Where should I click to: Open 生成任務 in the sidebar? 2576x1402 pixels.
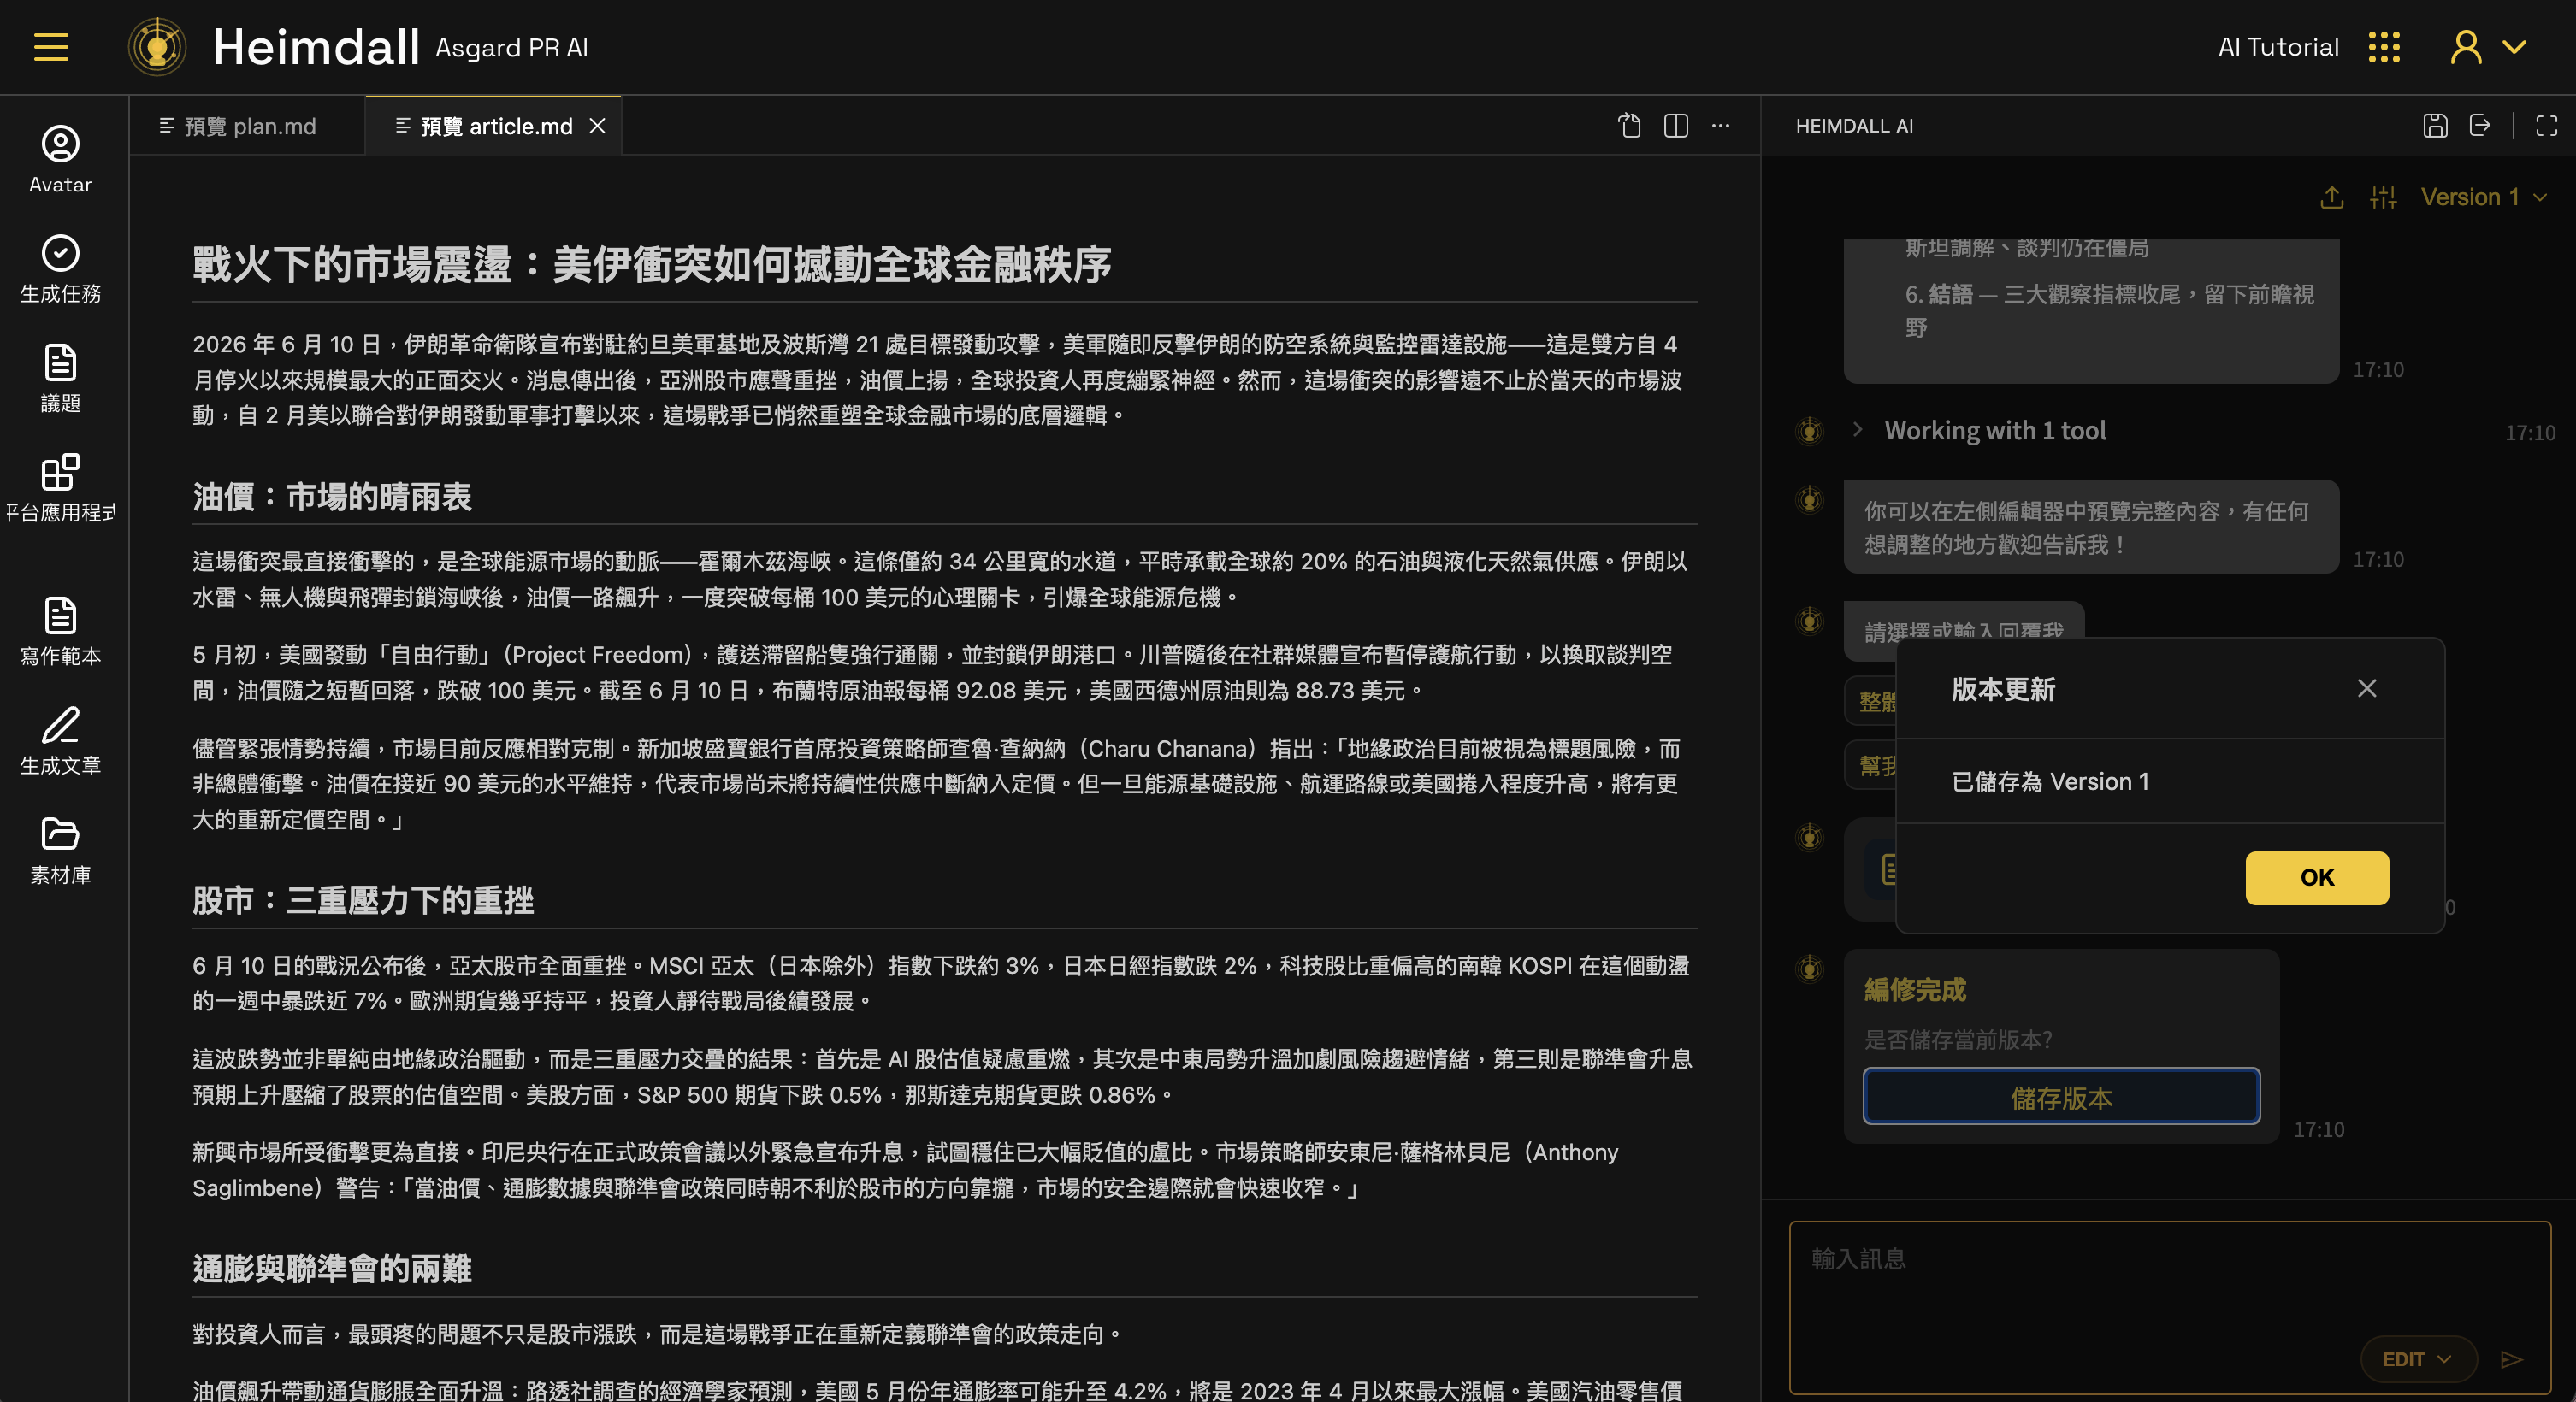(x=60, y=268)
